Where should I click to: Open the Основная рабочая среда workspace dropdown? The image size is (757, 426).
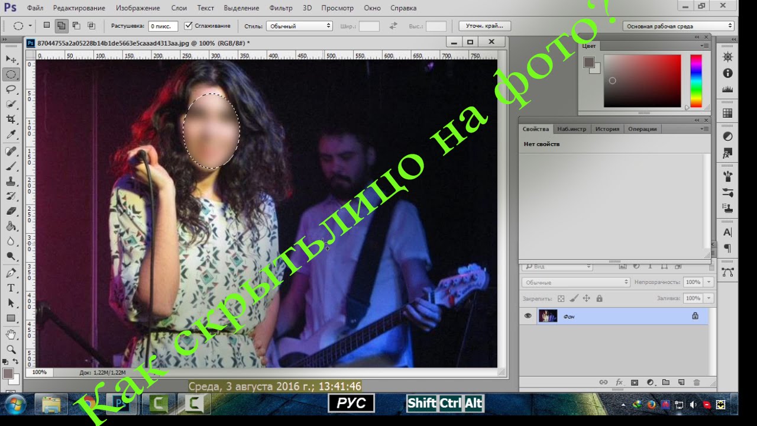pos(678,26)
